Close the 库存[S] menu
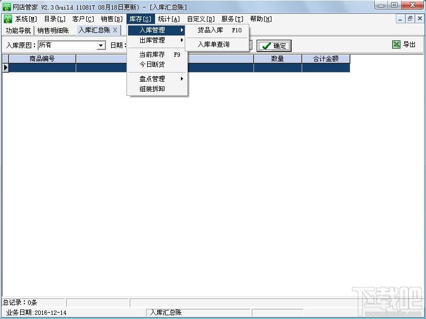The width and height of the screenshot is (426, 319). click(140, 19)
